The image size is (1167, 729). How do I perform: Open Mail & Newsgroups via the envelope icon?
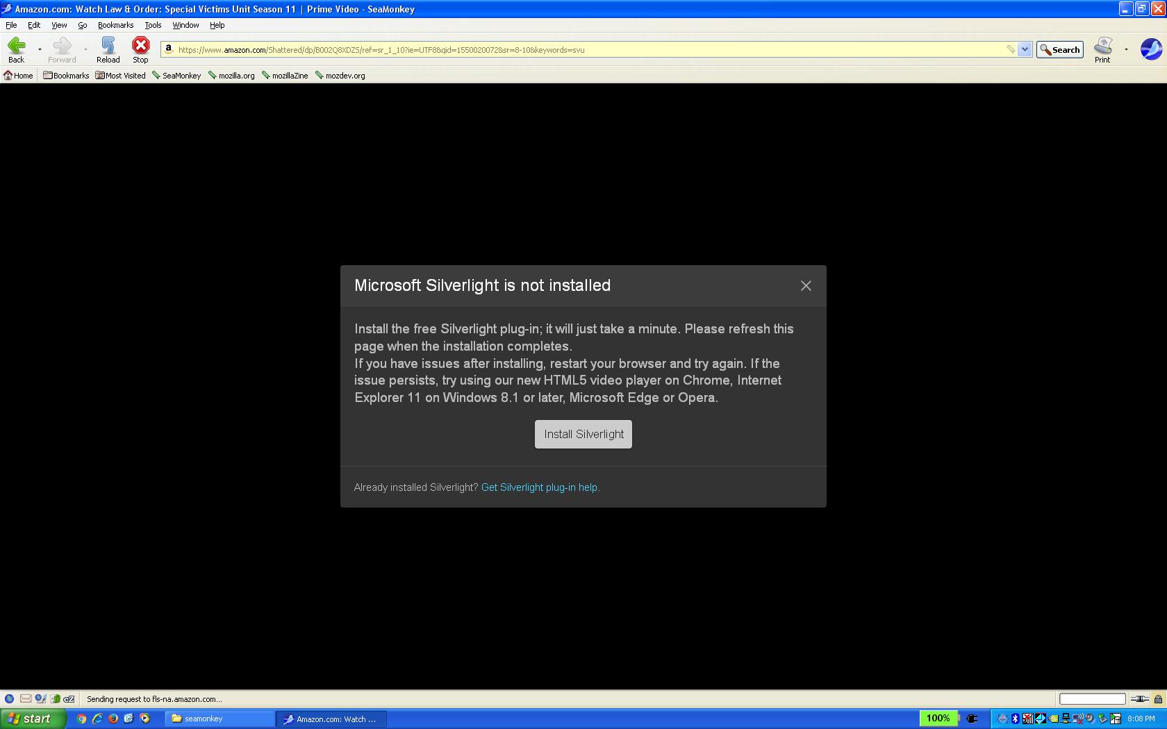(25, 699)
